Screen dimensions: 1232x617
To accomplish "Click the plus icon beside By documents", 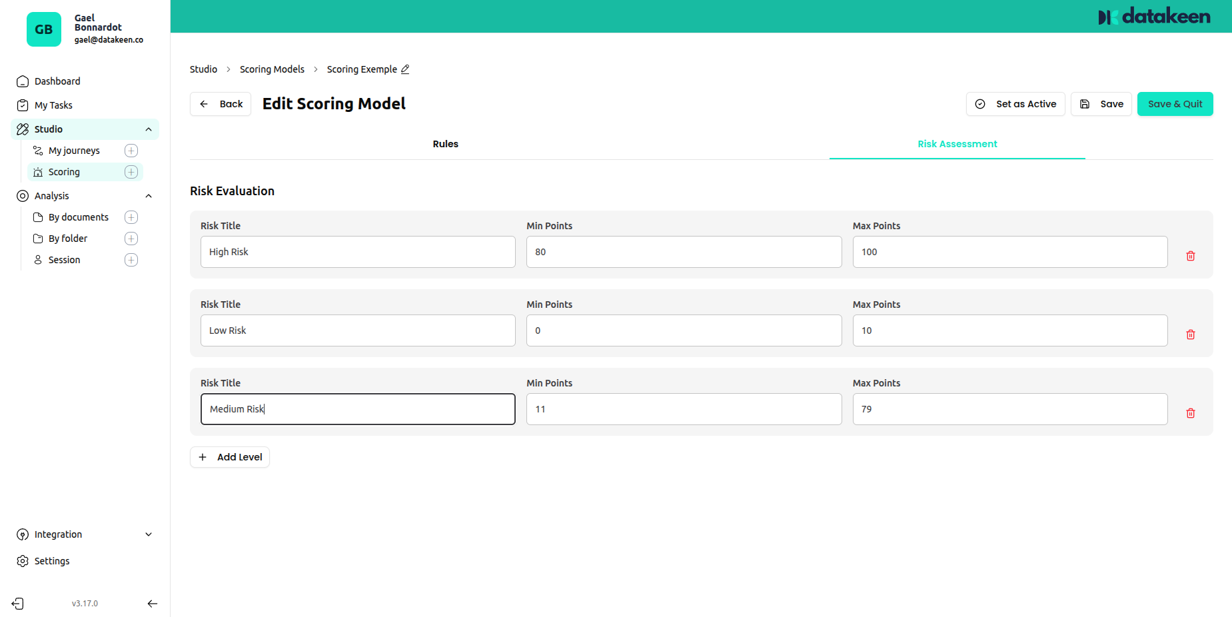I will pos(131,217).
